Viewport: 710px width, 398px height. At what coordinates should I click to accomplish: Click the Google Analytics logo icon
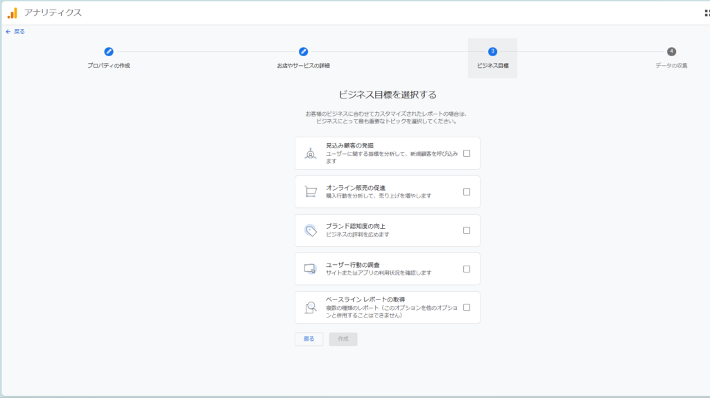click(12, 12)
